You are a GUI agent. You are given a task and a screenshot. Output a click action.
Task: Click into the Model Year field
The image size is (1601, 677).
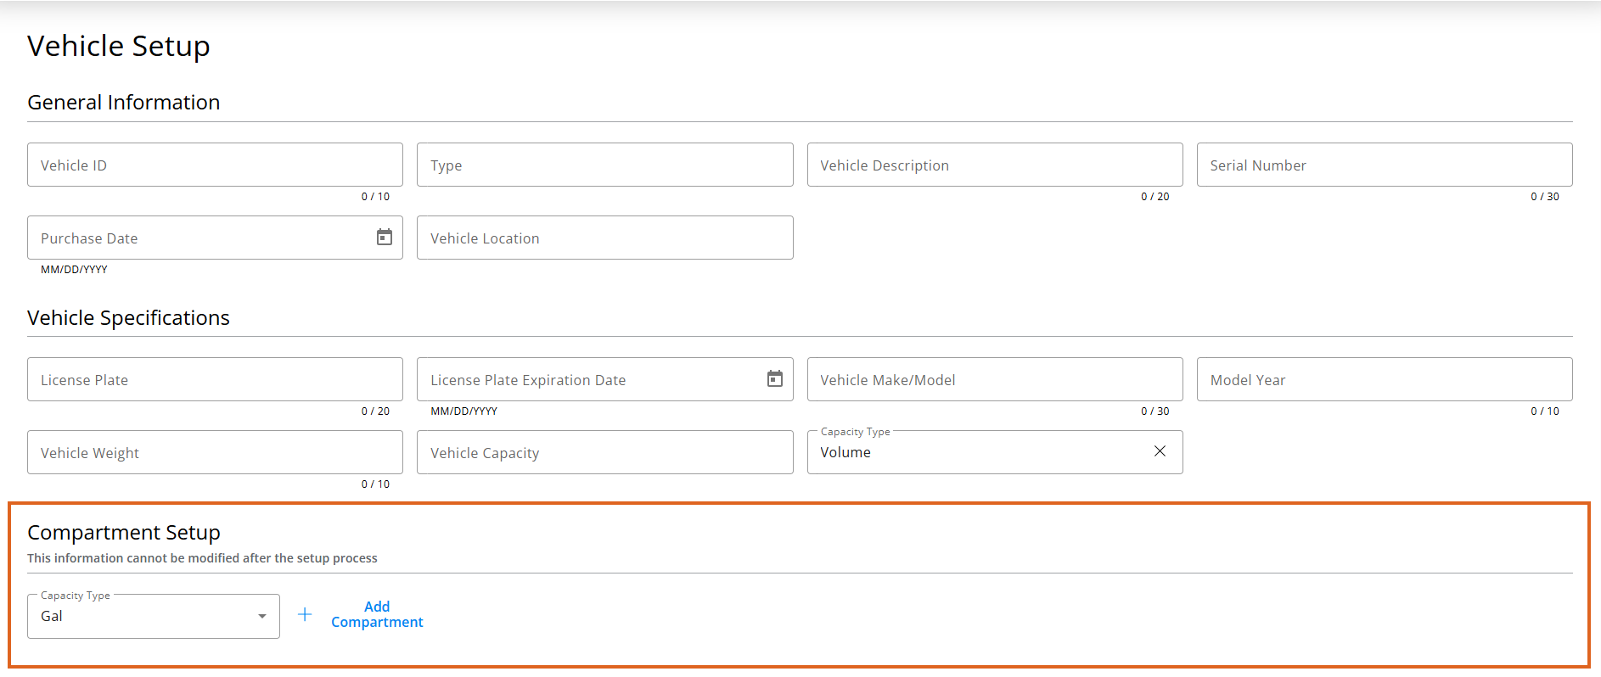coord(1384,380)
